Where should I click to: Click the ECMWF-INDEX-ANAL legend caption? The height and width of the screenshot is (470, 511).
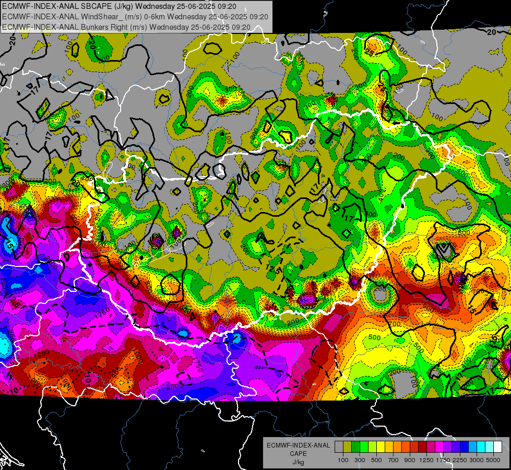click(298, 445)
